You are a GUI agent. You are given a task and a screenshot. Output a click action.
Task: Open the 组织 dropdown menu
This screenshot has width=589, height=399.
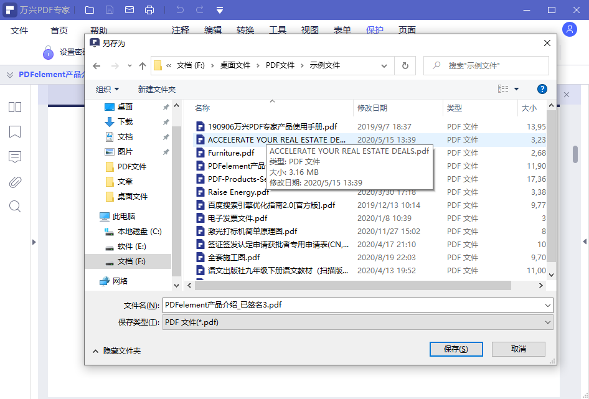tap(107, 89)
